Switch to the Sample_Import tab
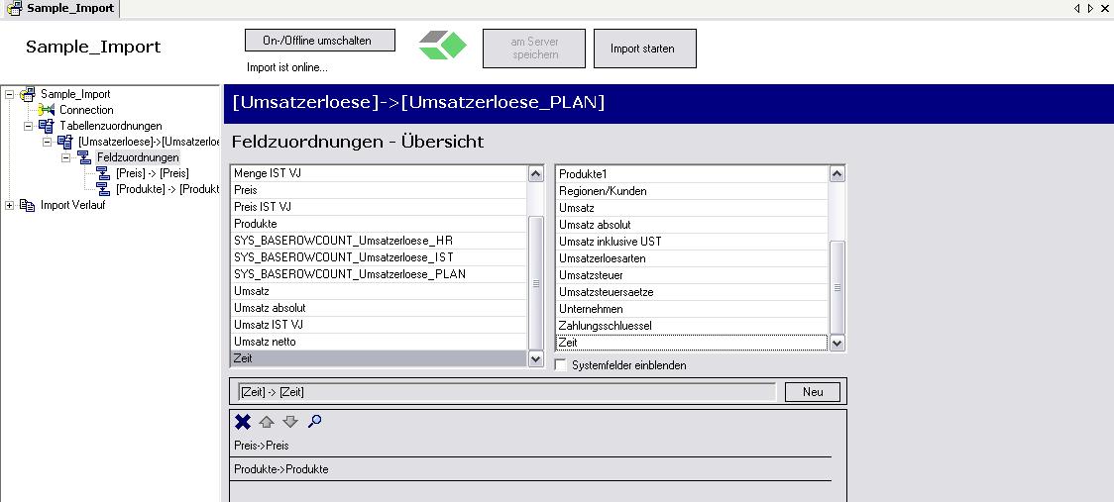Image resolution: width=1114 pixels, height=502 pixels. (60, 9)
